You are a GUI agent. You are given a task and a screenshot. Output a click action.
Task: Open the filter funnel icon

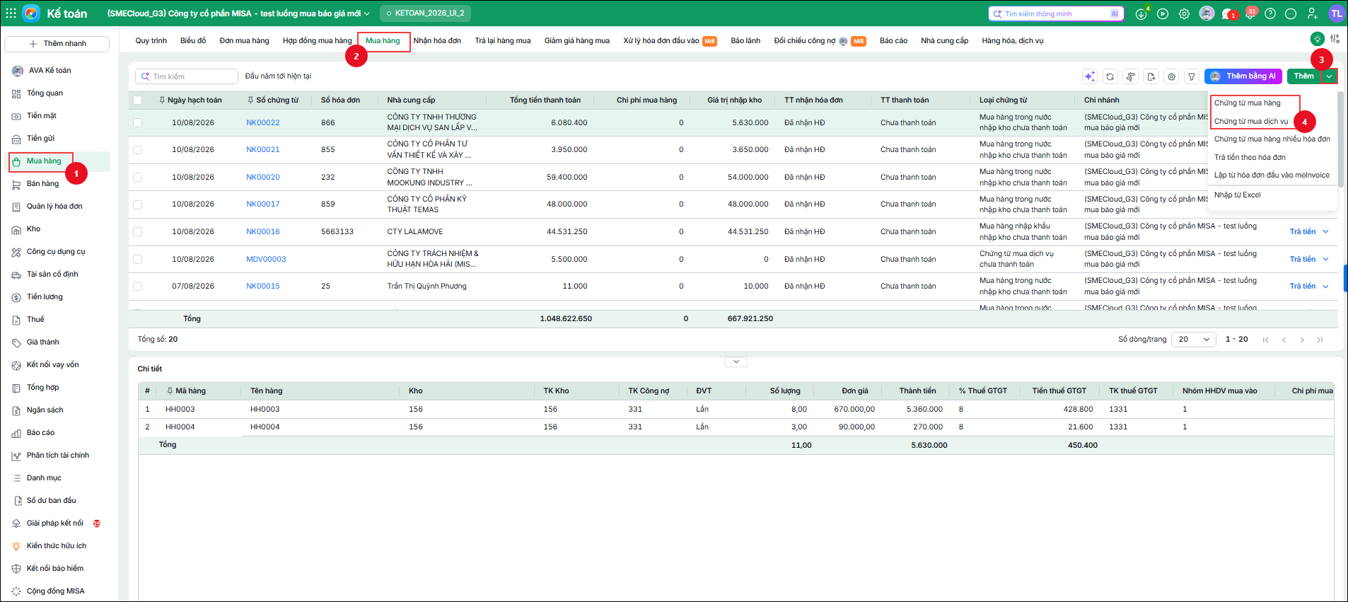(x=1192, y=76)
